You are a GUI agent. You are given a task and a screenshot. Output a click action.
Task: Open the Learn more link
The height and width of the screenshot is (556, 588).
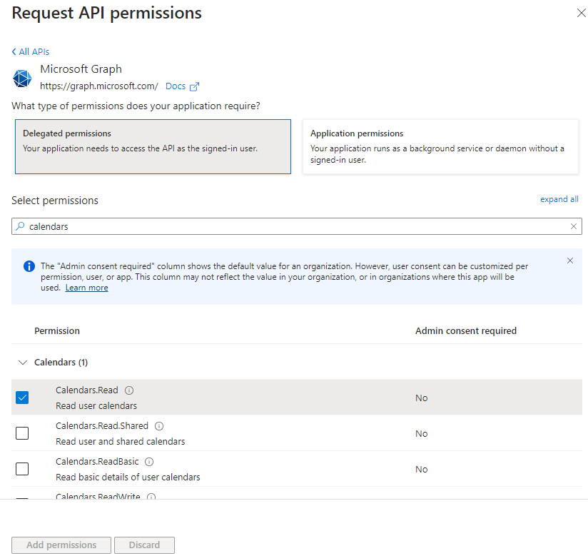[86, 288]
